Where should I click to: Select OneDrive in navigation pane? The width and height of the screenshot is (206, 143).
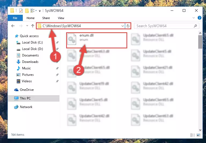(x=27, y=90)
